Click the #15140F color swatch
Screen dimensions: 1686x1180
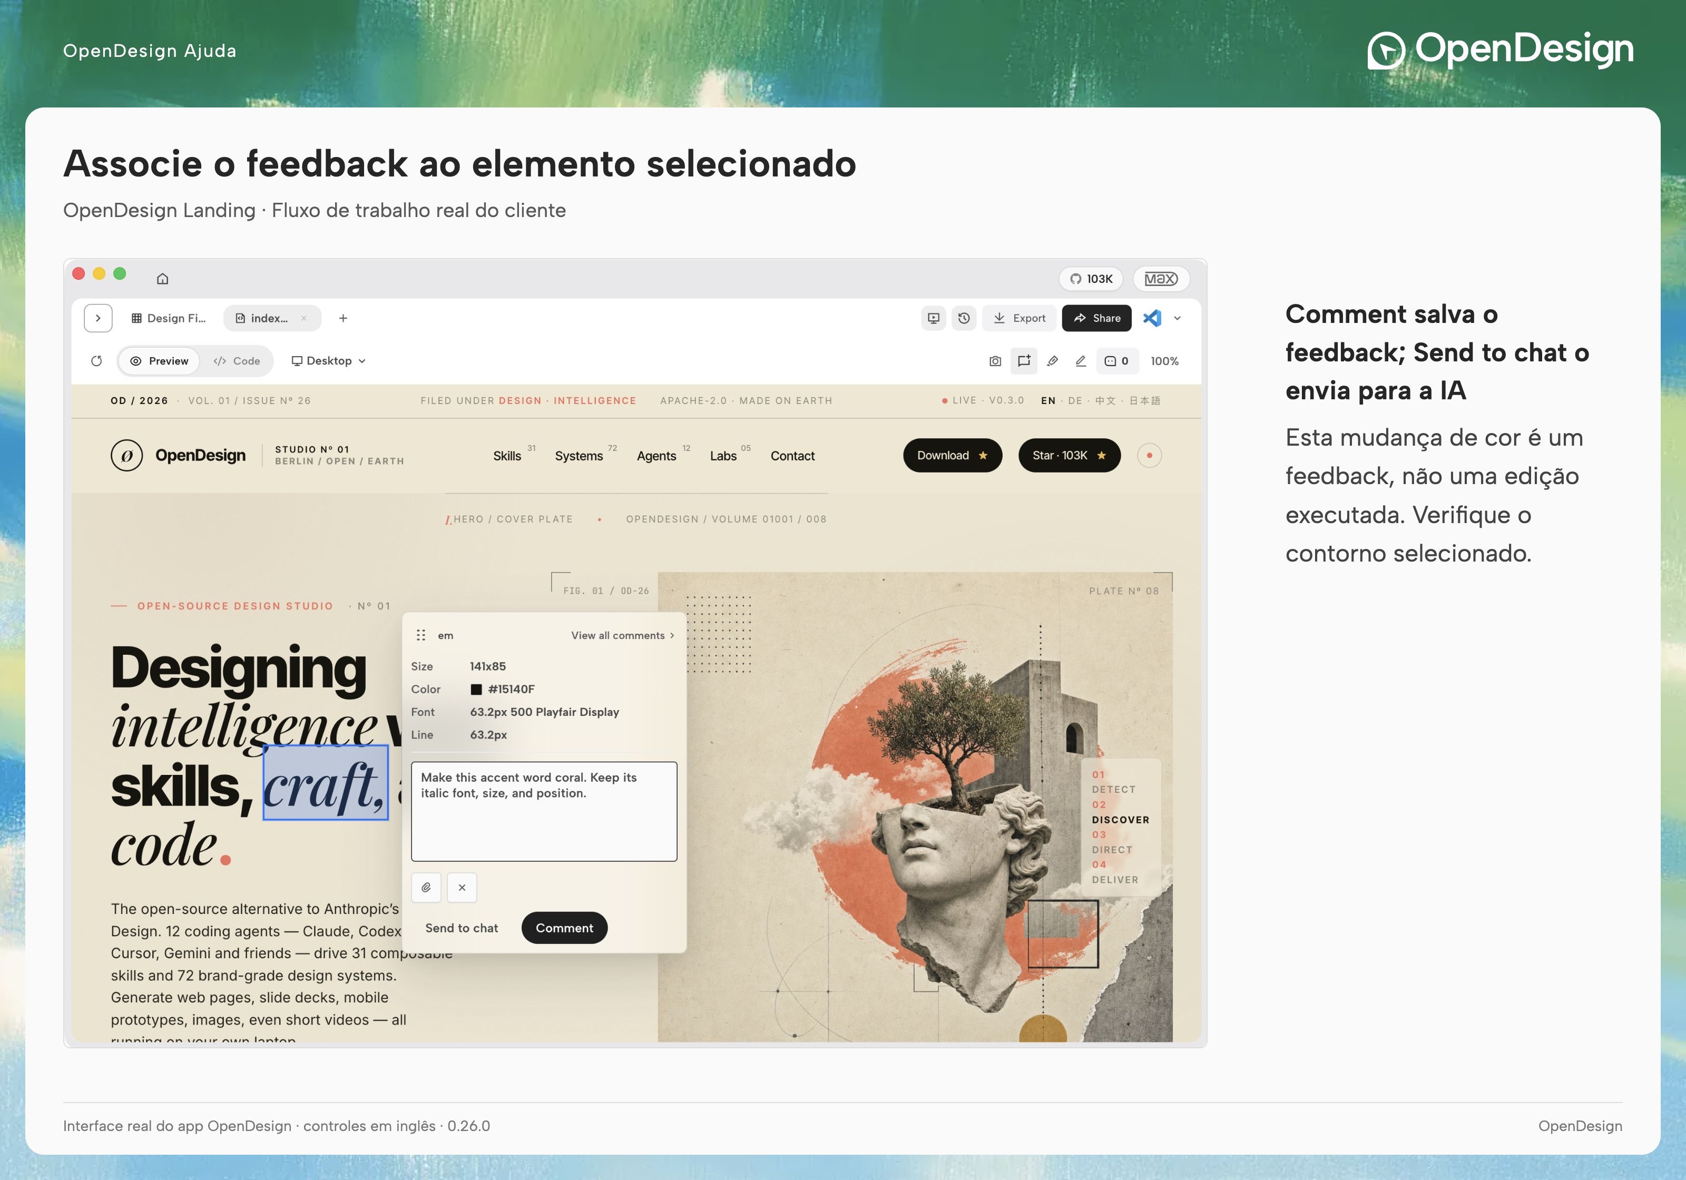tap(476, 689)
